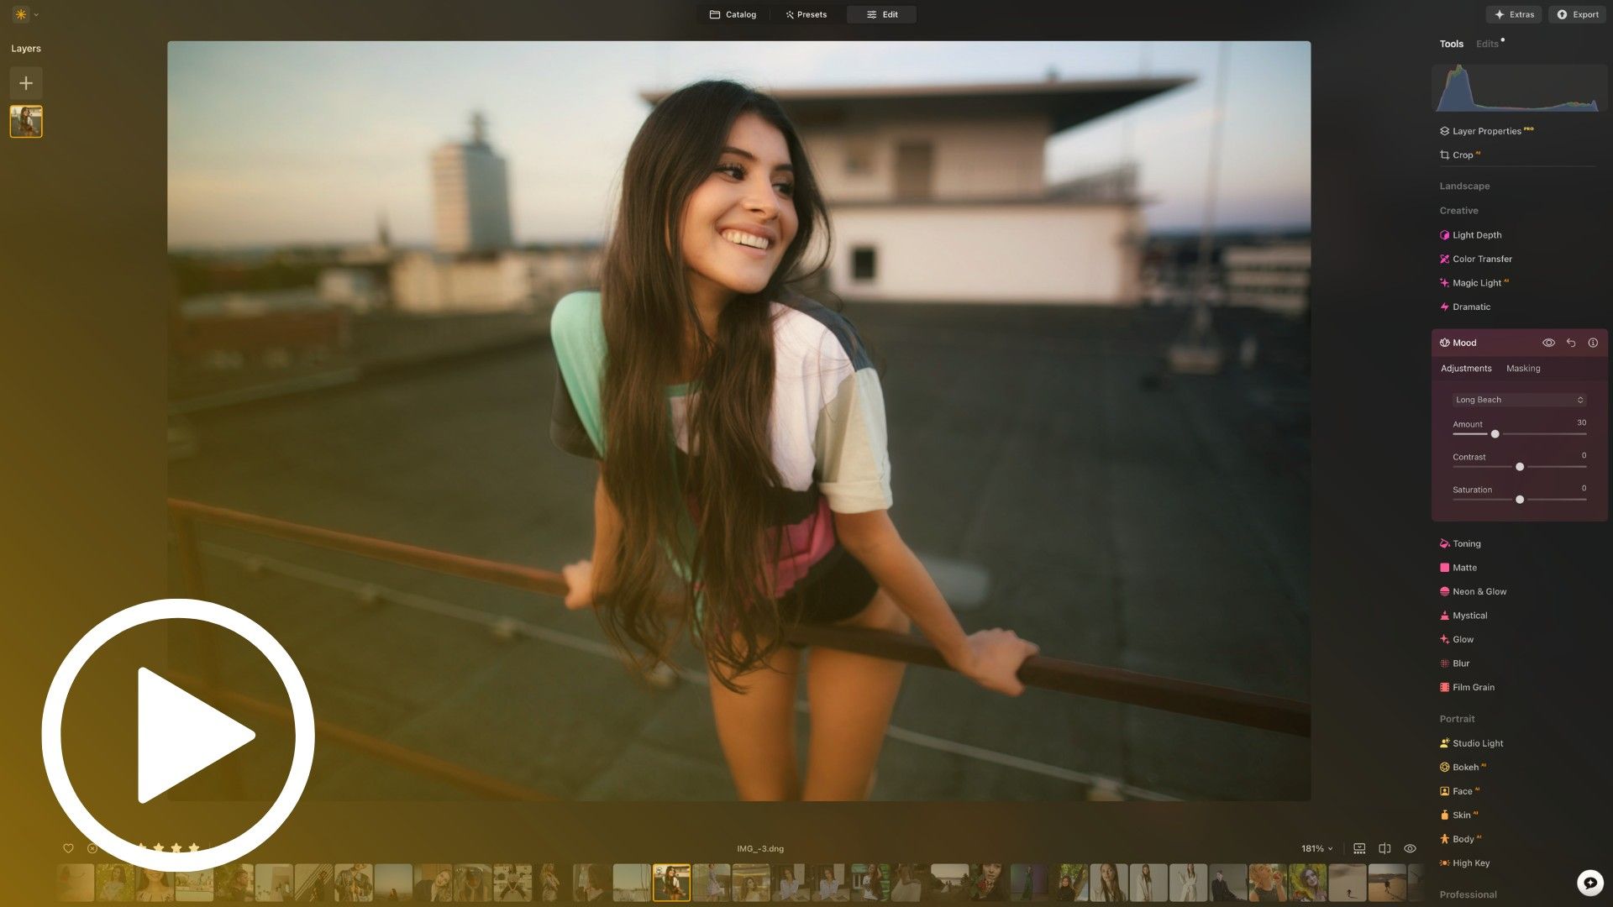Switch to the Catalog tab
This screenshot has height=907, width=1613.
pos(733,14)
